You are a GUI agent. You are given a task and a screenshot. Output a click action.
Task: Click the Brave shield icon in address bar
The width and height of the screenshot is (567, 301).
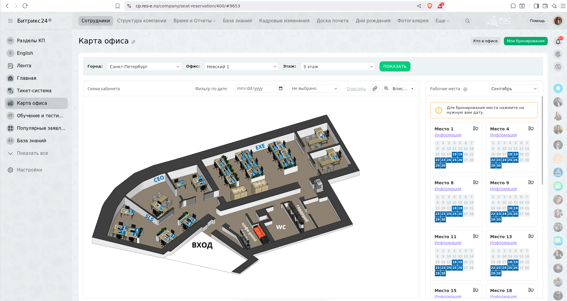pyautogui.click(x=429, y=6)
